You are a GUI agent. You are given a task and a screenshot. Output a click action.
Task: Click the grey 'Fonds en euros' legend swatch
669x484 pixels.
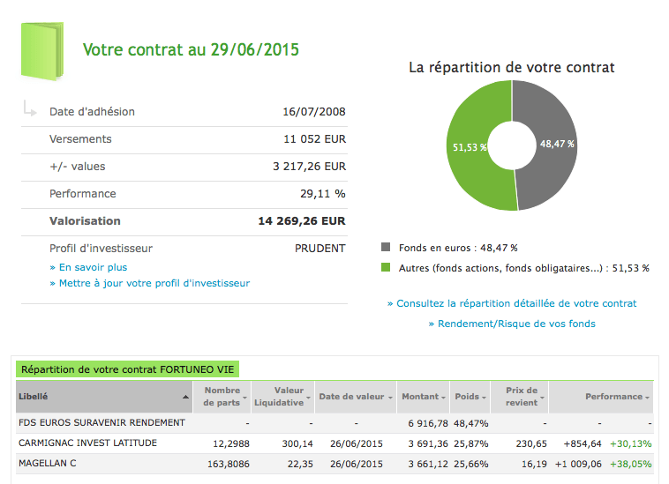click(x=386, y=249)
